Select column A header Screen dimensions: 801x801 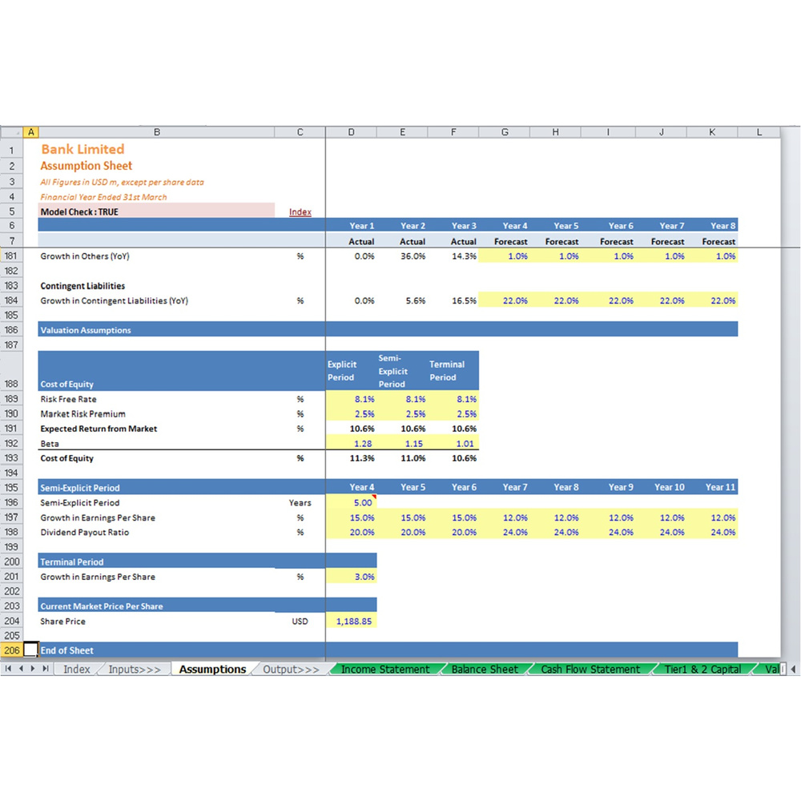(30, 132)
